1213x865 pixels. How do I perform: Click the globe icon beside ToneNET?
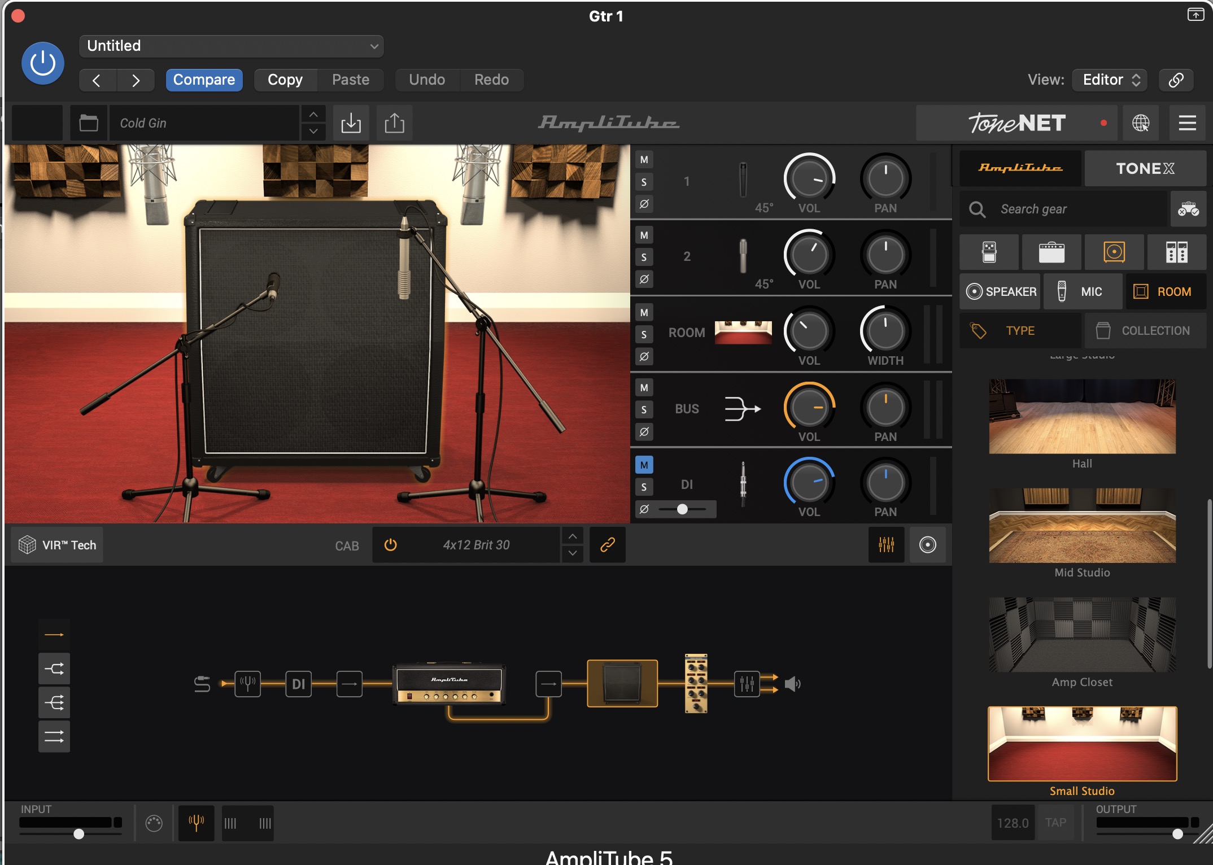[1140, 123]
